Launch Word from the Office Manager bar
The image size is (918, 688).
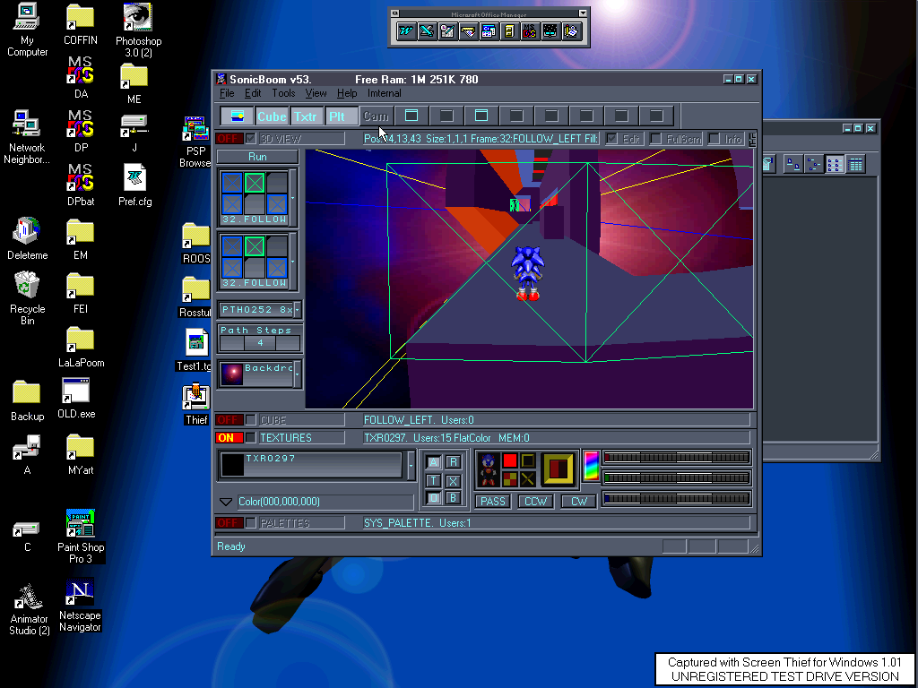point(406,31)
